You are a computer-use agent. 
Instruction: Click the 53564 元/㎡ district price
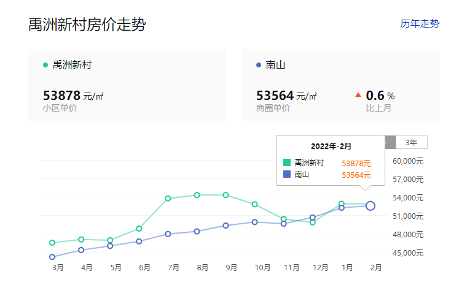[x=286, y=96]
